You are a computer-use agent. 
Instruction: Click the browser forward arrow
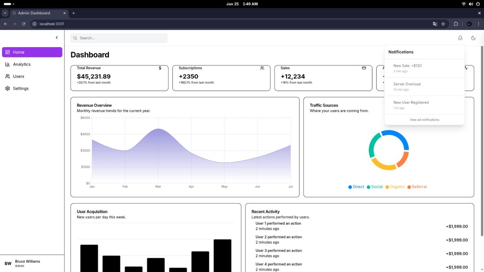pos(14,24)
